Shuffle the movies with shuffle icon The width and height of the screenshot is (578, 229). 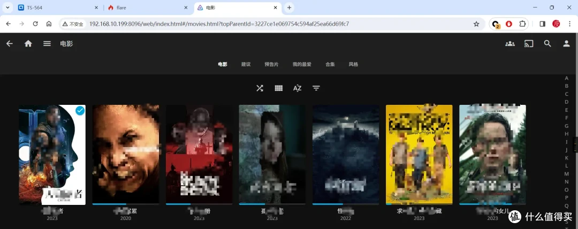(260, 88)
